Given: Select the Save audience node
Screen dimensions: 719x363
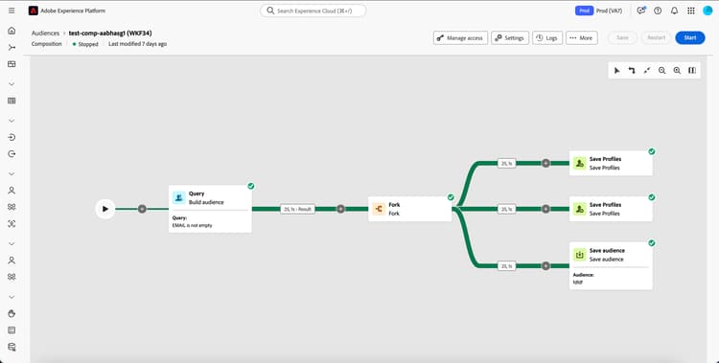Looking at the screenshot, I should tap(611, 266).
